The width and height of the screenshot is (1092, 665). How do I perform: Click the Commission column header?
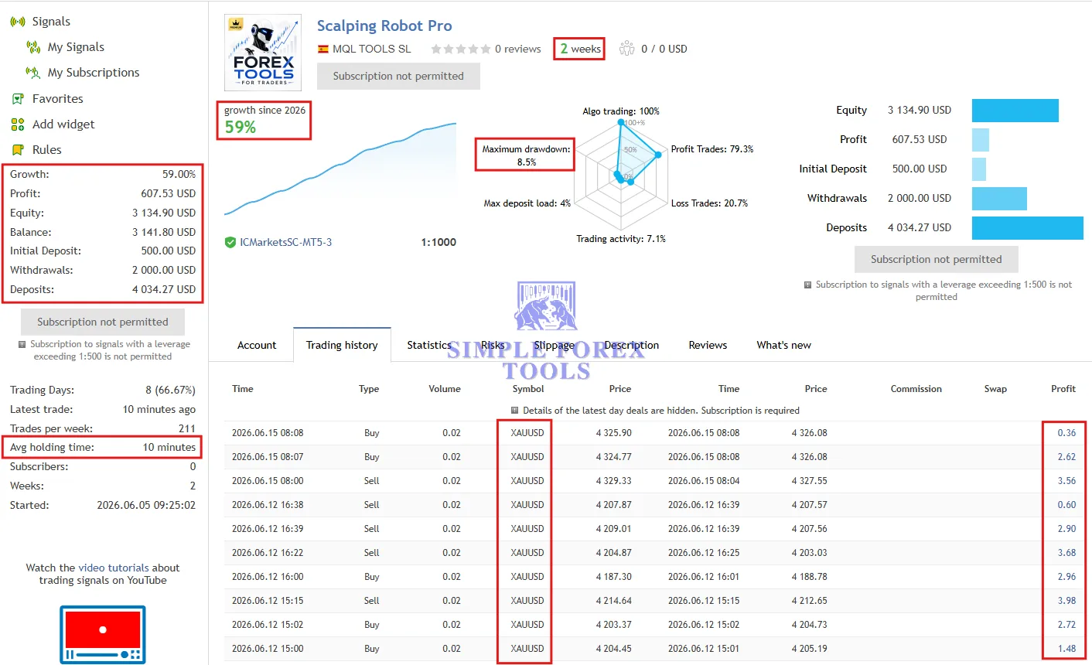[916, 389]
